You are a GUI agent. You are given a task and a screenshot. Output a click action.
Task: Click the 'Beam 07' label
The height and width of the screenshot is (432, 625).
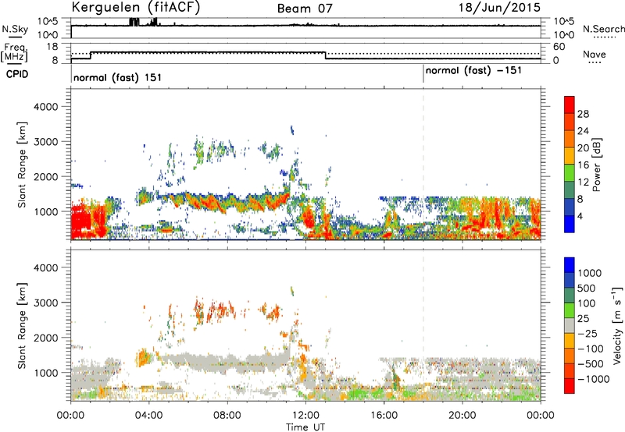[x=305, y=9]
